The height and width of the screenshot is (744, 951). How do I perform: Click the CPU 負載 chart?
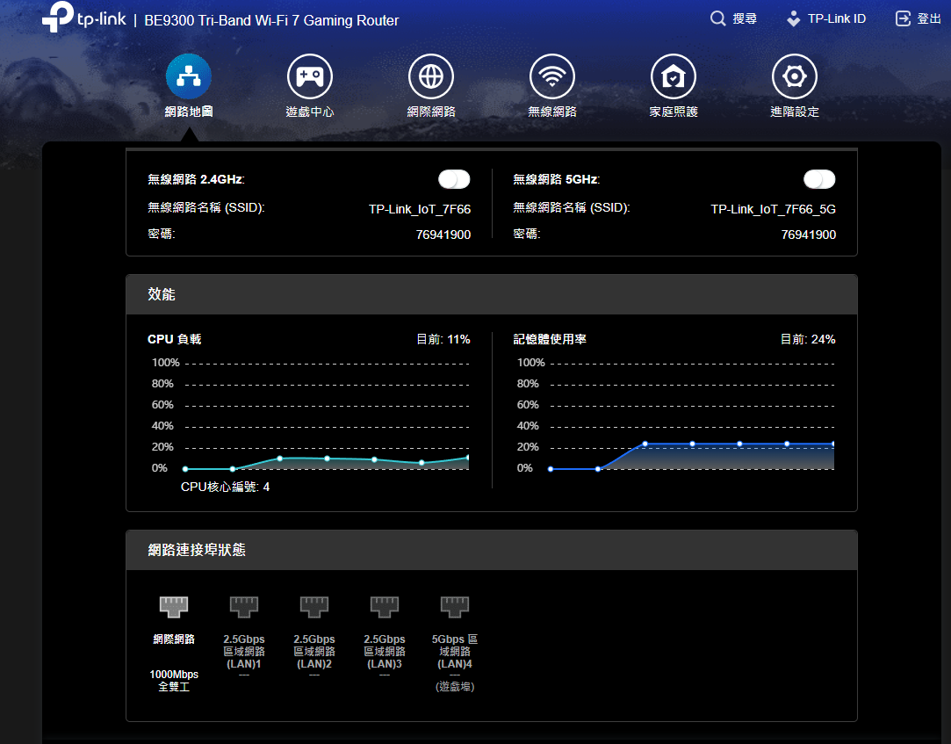pos(310,415)
